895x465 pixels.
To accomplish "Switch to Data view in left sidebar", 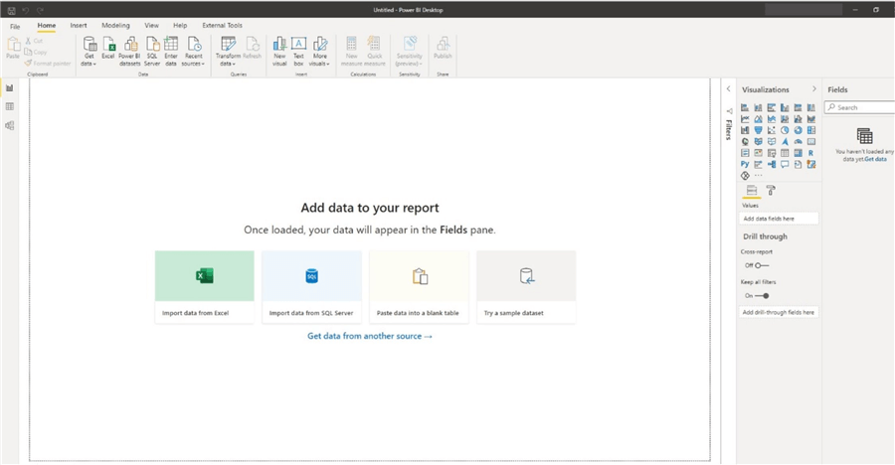I will click(x=10, y=106).
